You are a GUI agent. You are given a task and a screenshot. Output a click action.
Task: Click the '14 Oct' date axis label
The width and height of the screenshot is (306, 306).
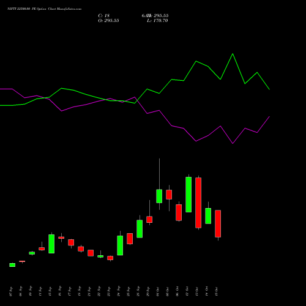coord(207,291)
